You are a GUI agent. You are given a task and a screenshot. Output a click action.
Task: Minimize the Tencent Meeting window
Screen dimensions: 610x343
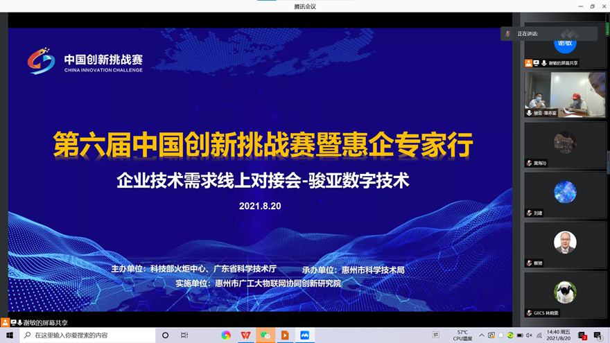point(580,6)
